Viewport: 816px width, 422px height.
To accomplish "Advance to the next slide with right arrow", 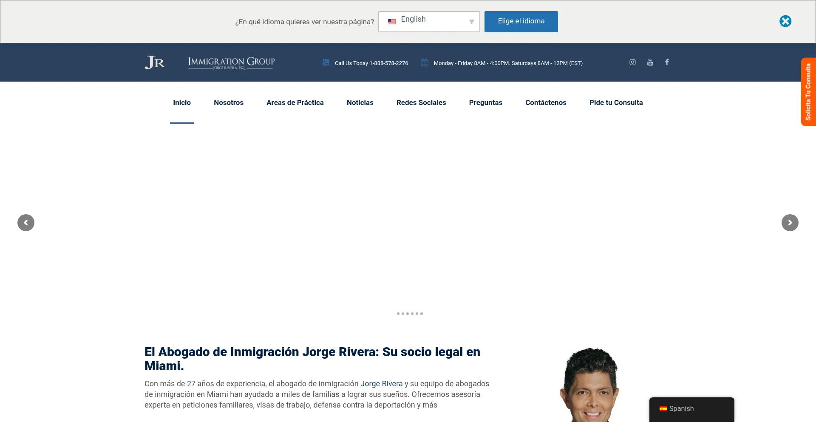I will 790,223.
